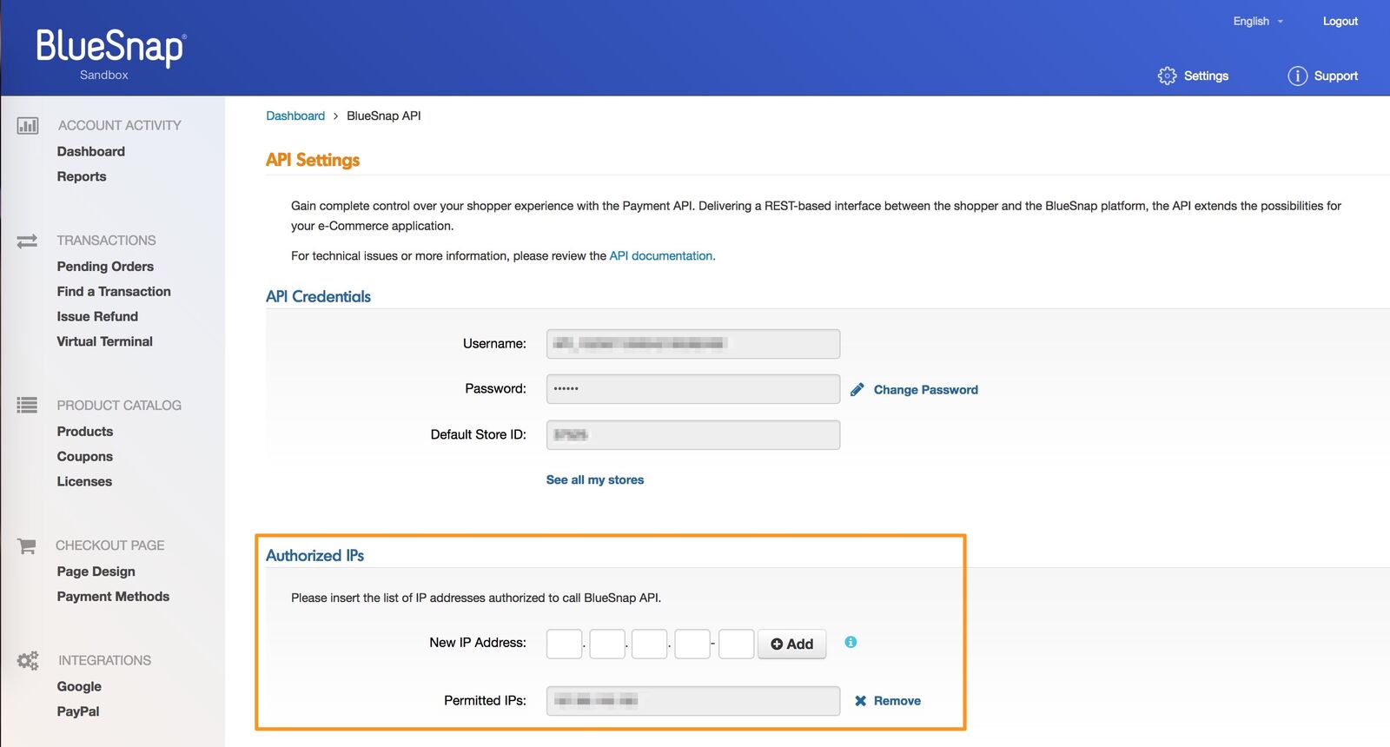Screen dimensions: 1390x747
Task: Open the English language dropdown
Action: tap(1257, 21)
